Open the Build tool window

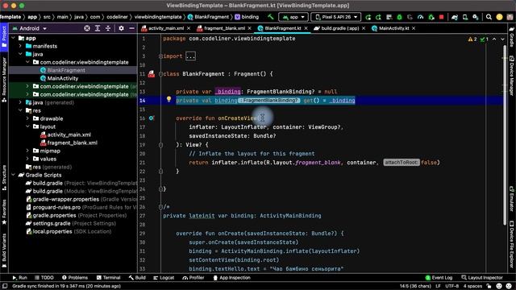(137, 278)
